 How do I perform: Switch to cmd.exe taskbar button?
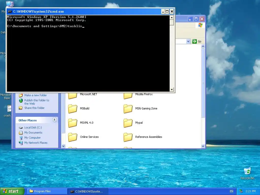88,191
